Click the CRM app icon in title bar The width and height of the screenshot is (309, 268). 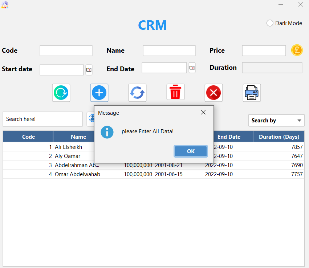[5, 5]
